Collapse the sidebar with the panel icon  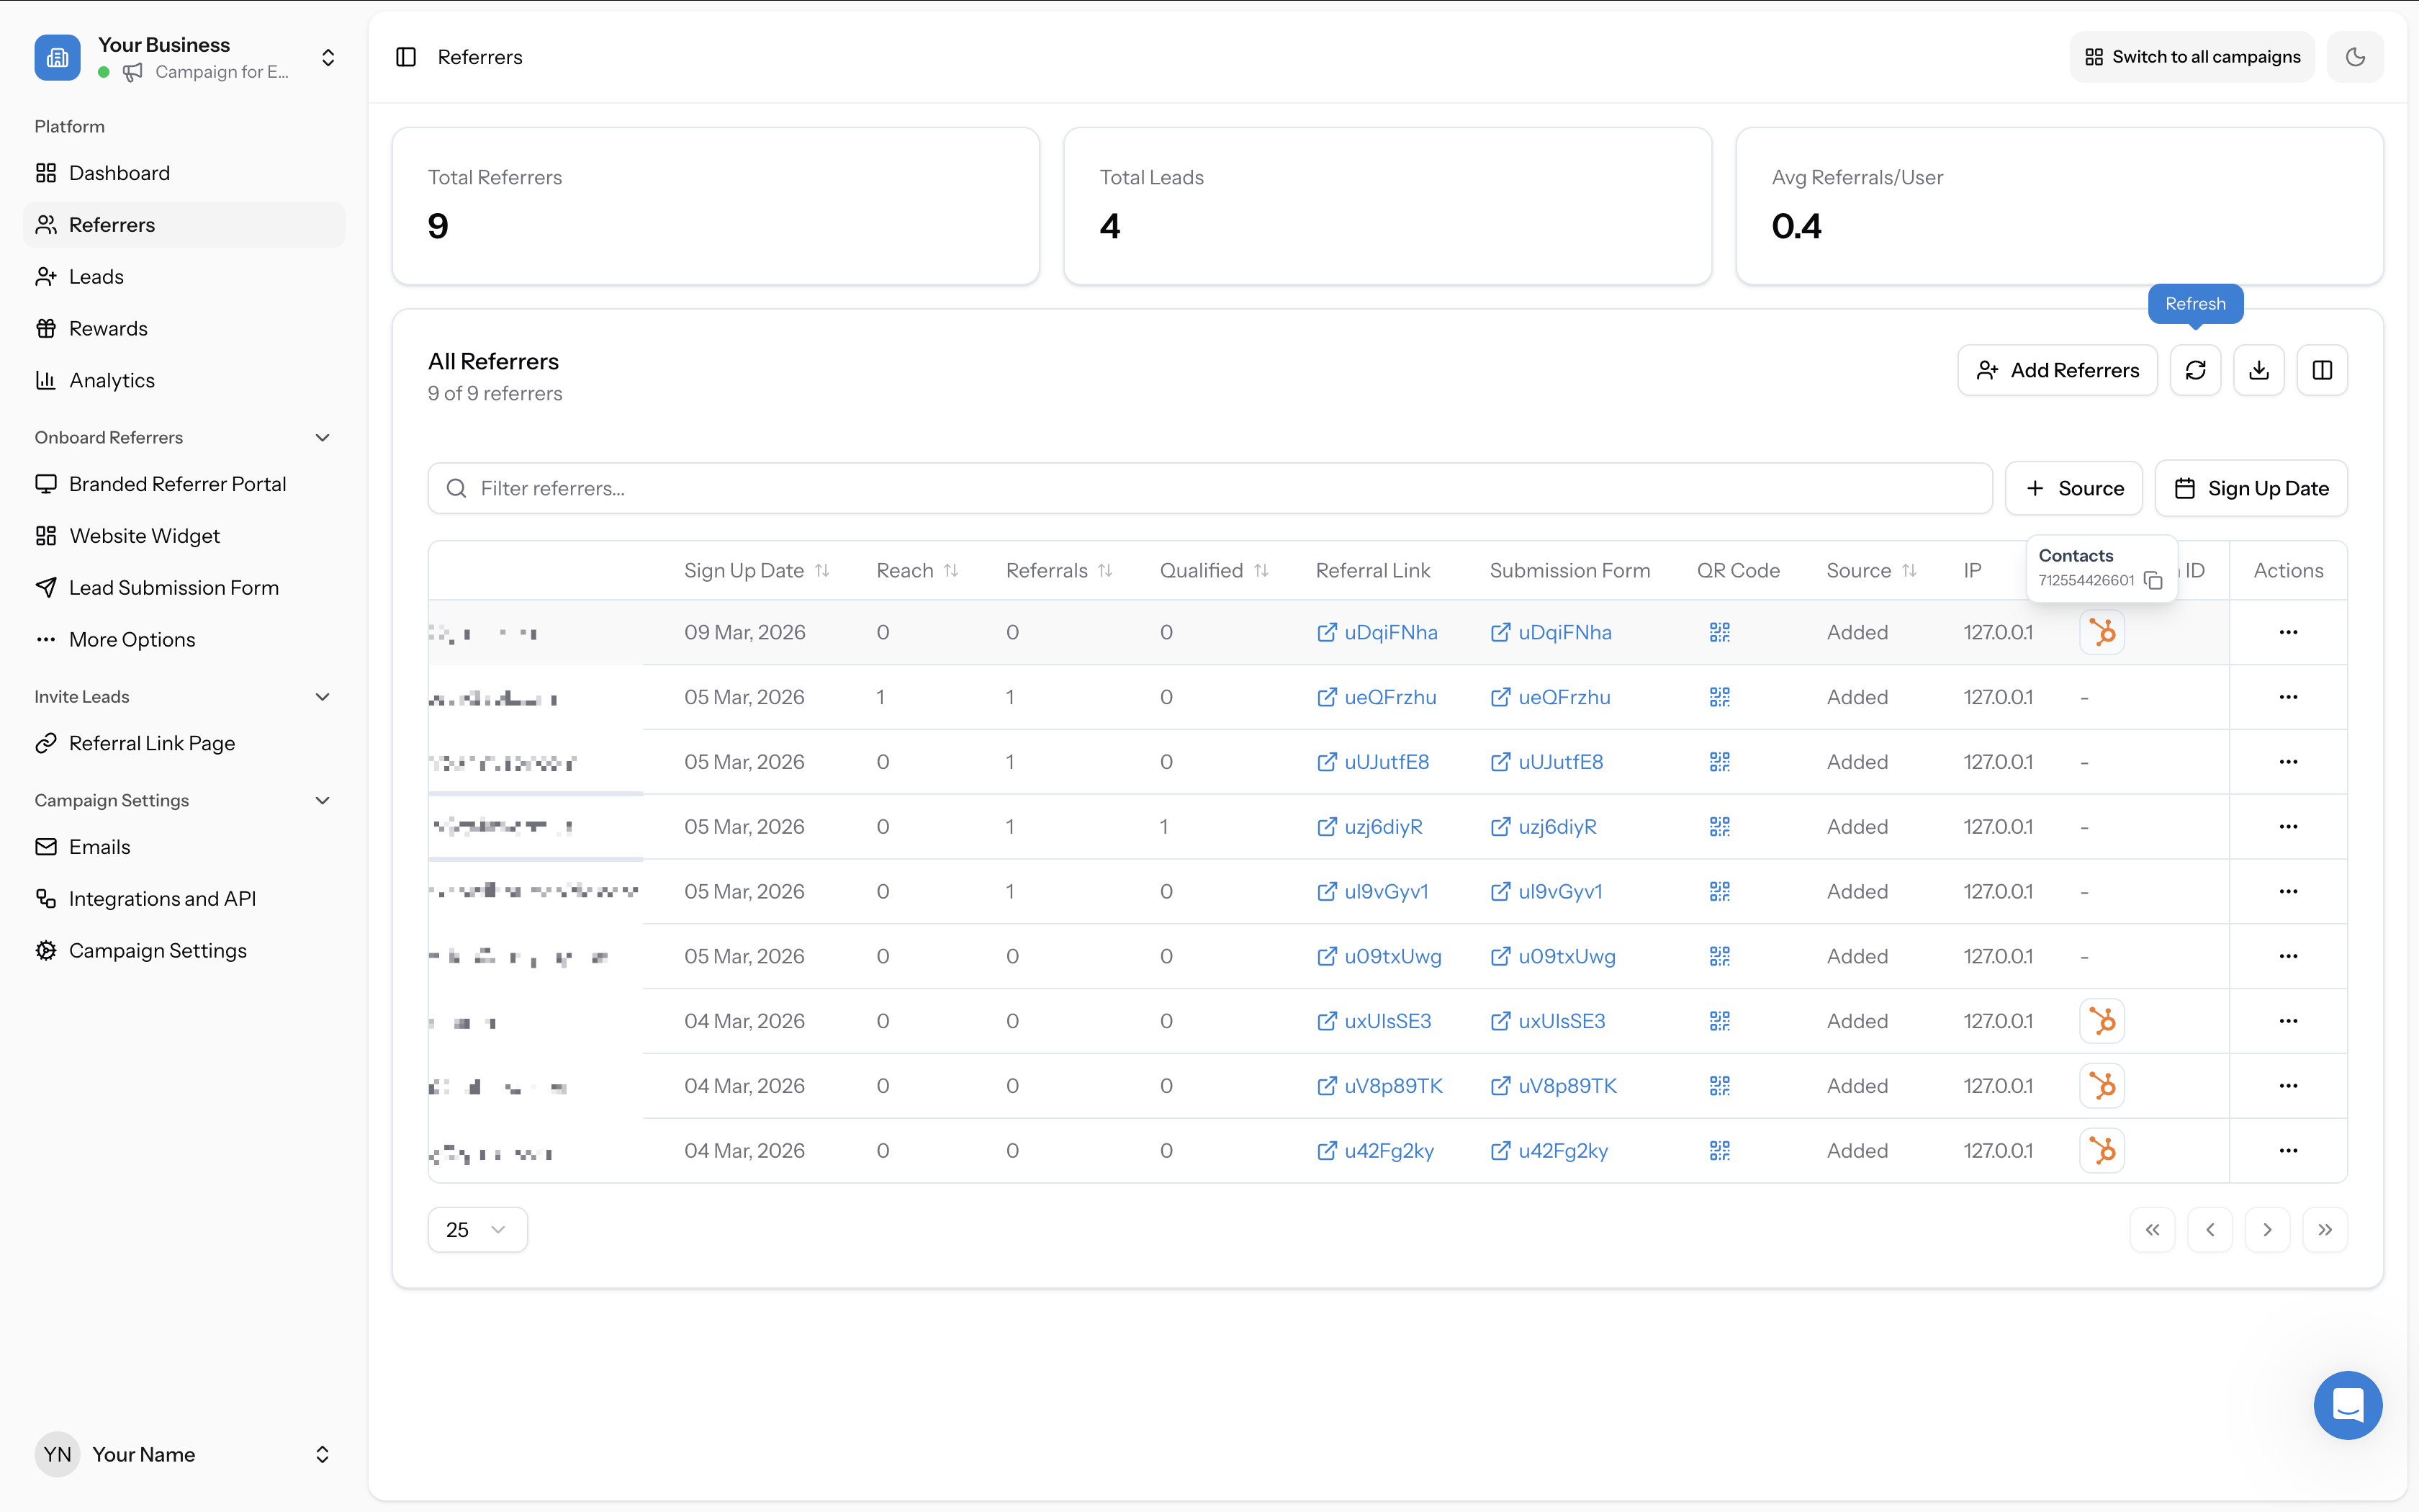point(406,57)
